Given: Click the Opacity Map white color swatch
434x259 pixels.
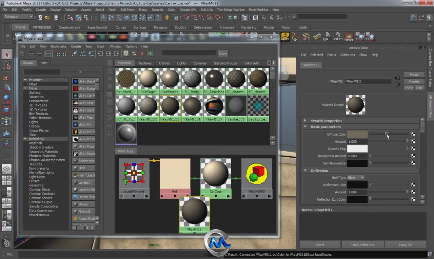Looking at the screenshot, I should coord(357,149).
